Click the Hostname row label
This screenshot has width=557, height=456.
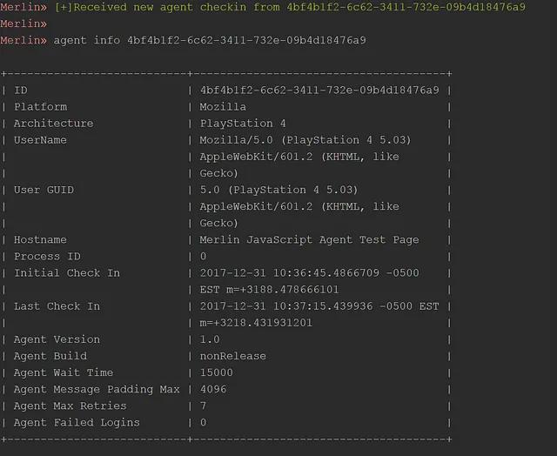tap(40, 239)
